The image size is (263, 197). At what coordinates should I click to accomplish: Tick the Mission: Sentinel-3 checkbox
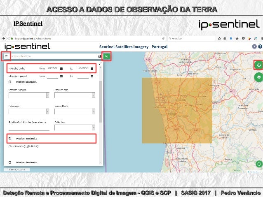point(10,162)
